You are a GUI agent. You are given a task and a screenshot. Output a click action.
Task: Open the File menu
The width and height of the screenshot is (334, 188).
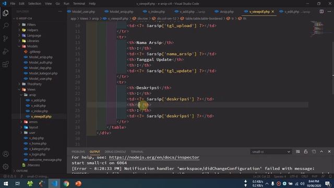pos(13,4)
